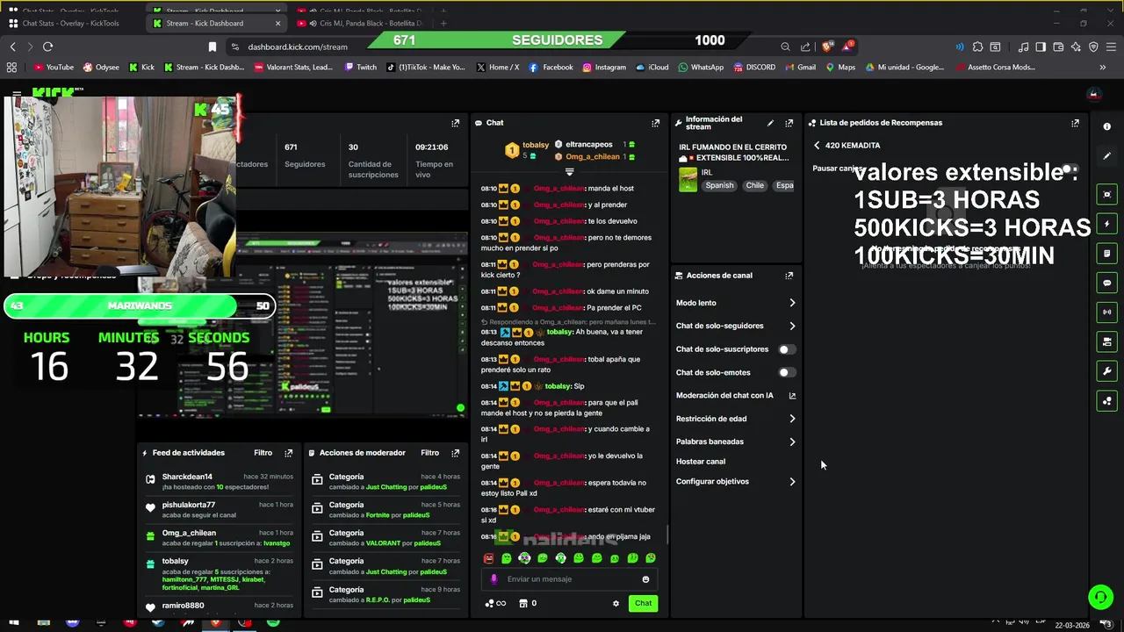
Task: Click the channel points icon below chat input
Action: (495, 603)
